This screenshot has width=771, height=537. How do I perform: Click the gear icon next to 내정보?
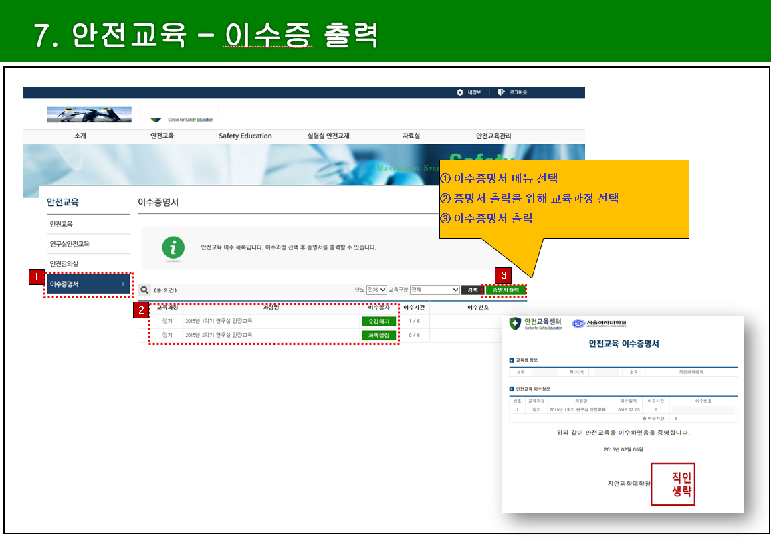tap(460, 92)
